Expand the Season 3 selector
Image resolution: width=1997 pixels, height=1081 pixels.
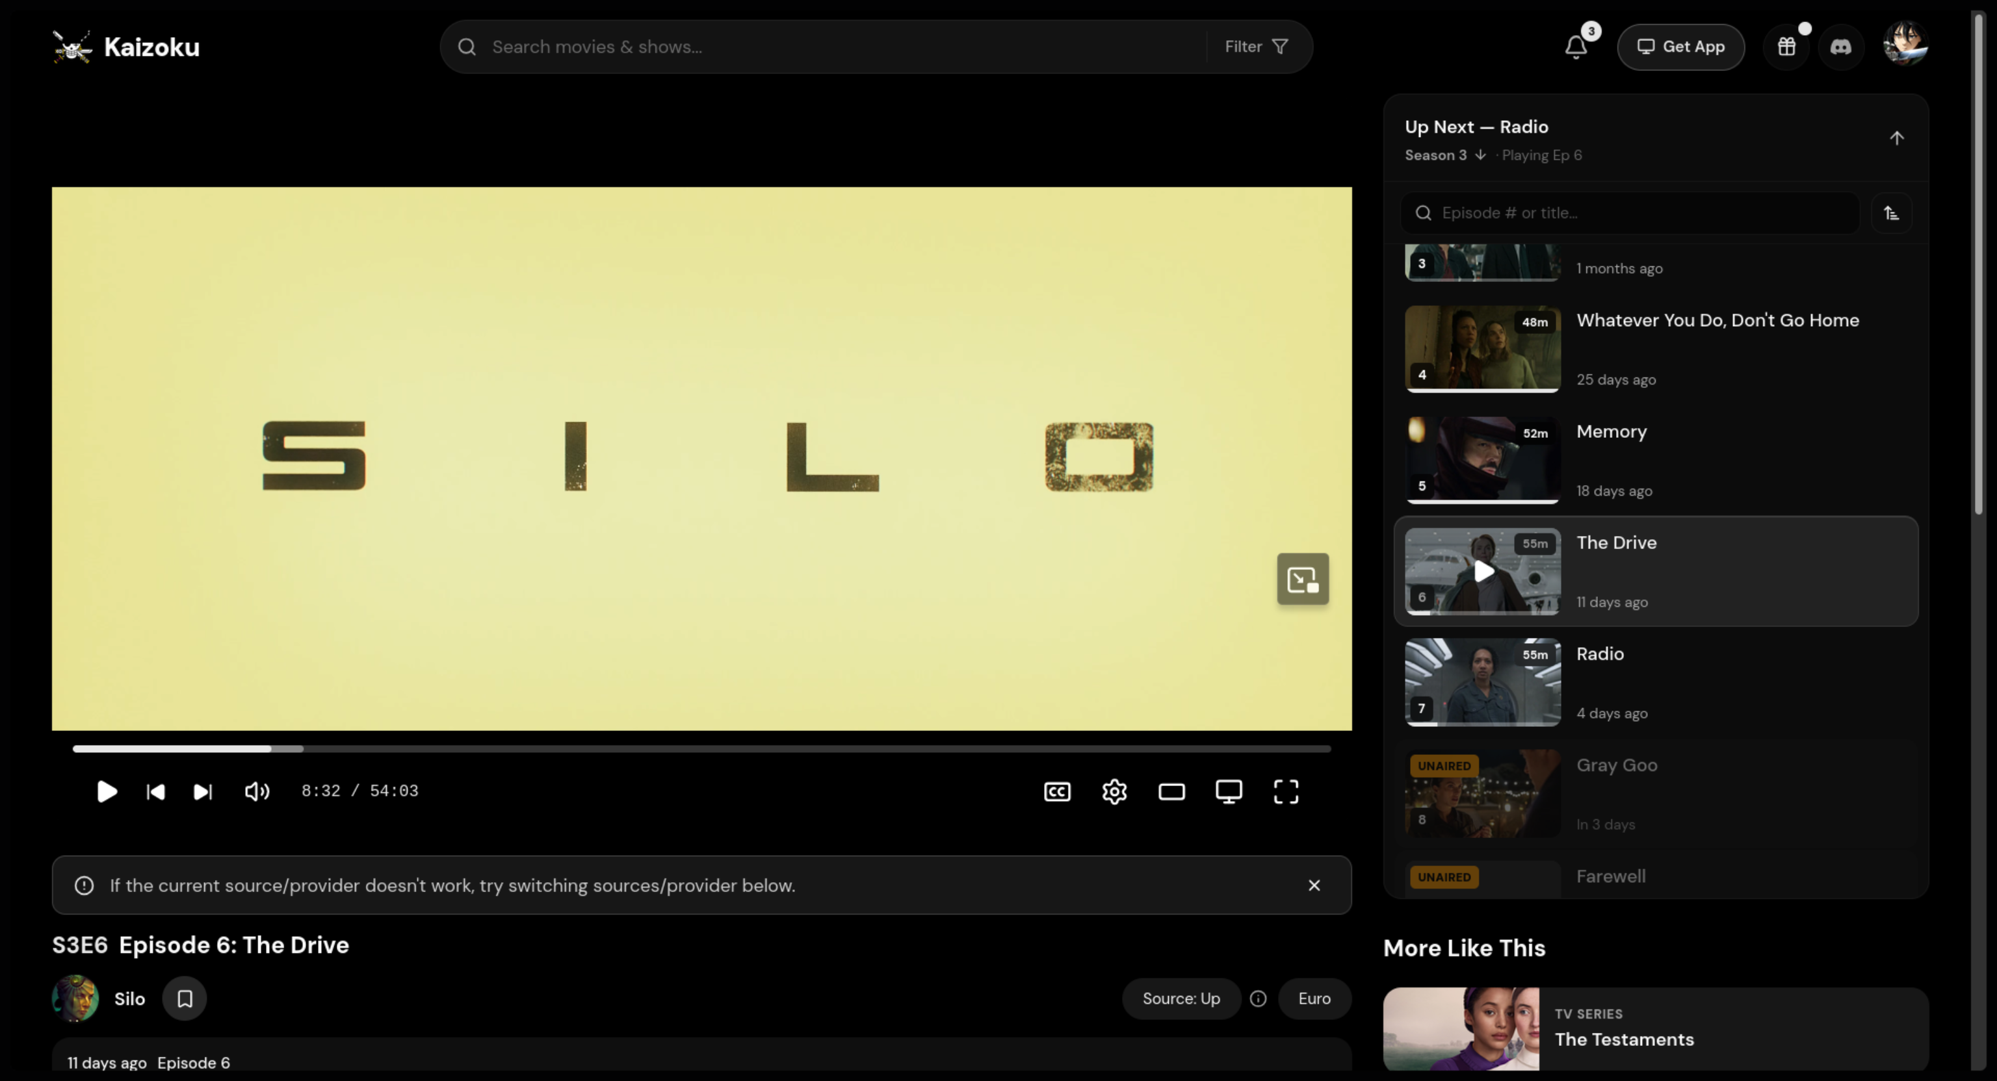pyautogui.click(x=1445, y=155)
